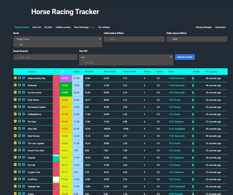The image size is (233, 195).
Task: Switch to the Race List tab
Action: 37,28
